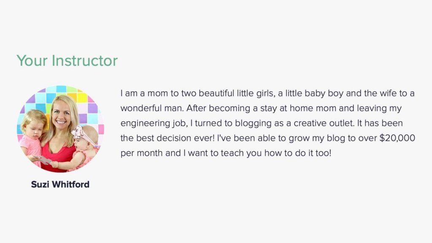This screenshot has width=432, height=243.
Task: Click the "$20,000" amount in the bio
Action: click(x=397, y=138)
